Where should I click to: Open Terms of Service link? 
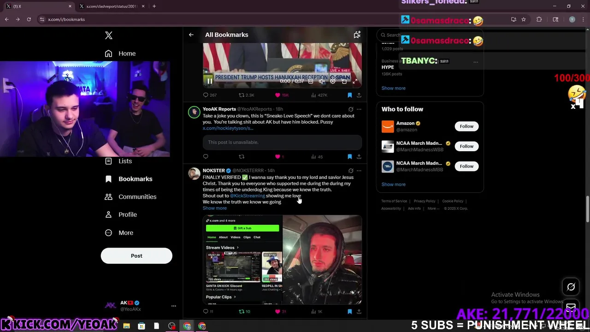point(394,201)
